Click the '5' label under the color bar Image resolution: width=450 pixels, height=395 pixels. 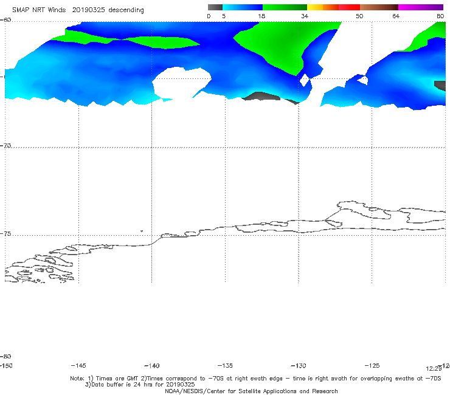(x=224, y=16)
